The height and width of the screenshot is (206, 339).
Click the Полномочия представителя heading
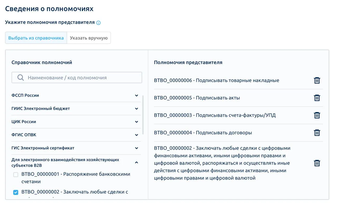[188, 63]
